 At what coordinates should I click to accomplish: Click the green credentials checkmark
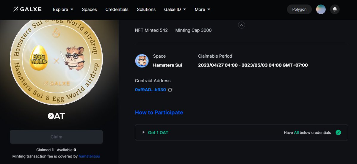(x=338, y=133)
